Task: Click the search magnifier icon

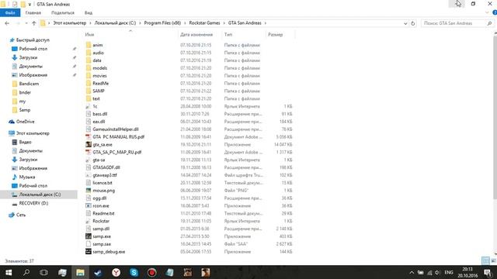Action: click(x=489, y=23)
